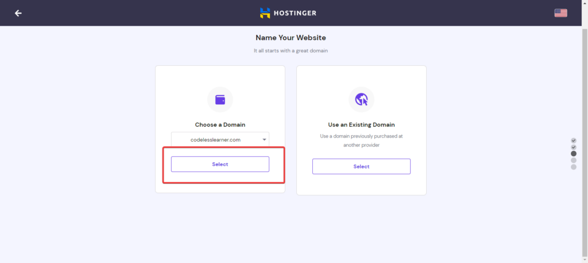Click the Choose a Domain title
This screenshot has width=588, height=263.
coord(220,124)
